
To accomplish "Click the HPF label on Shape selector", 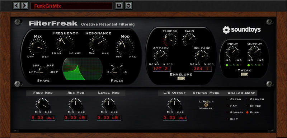I will [50, 66].
